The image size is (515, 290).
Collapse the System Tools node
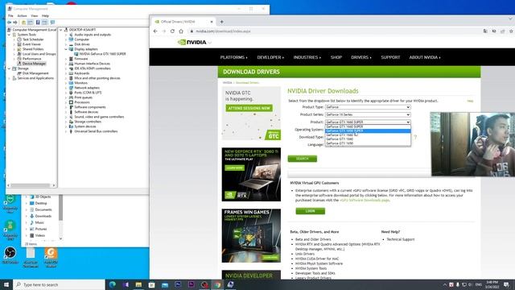coord(9,35)
